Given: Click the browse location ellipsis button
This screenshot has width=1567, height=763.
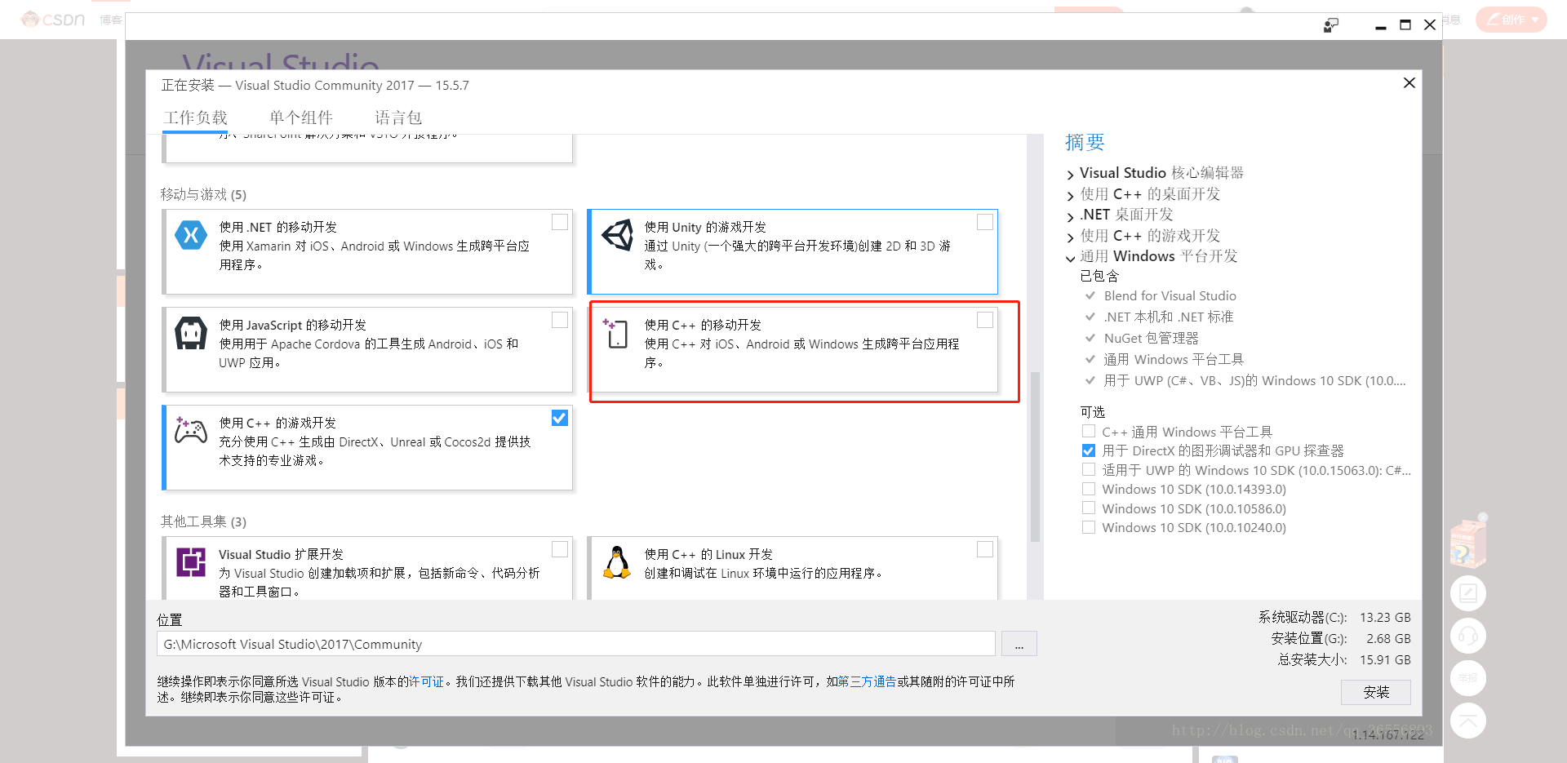Looking at the screenshot, I should click(1019, 644).
